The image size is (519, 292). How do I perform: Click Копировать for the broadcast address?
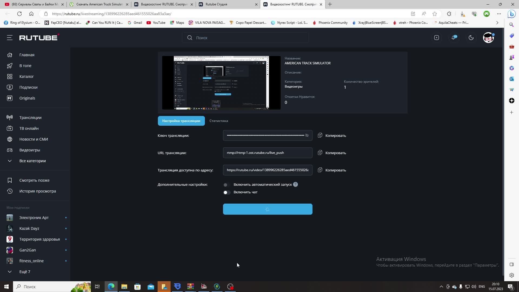click(335, 170)
